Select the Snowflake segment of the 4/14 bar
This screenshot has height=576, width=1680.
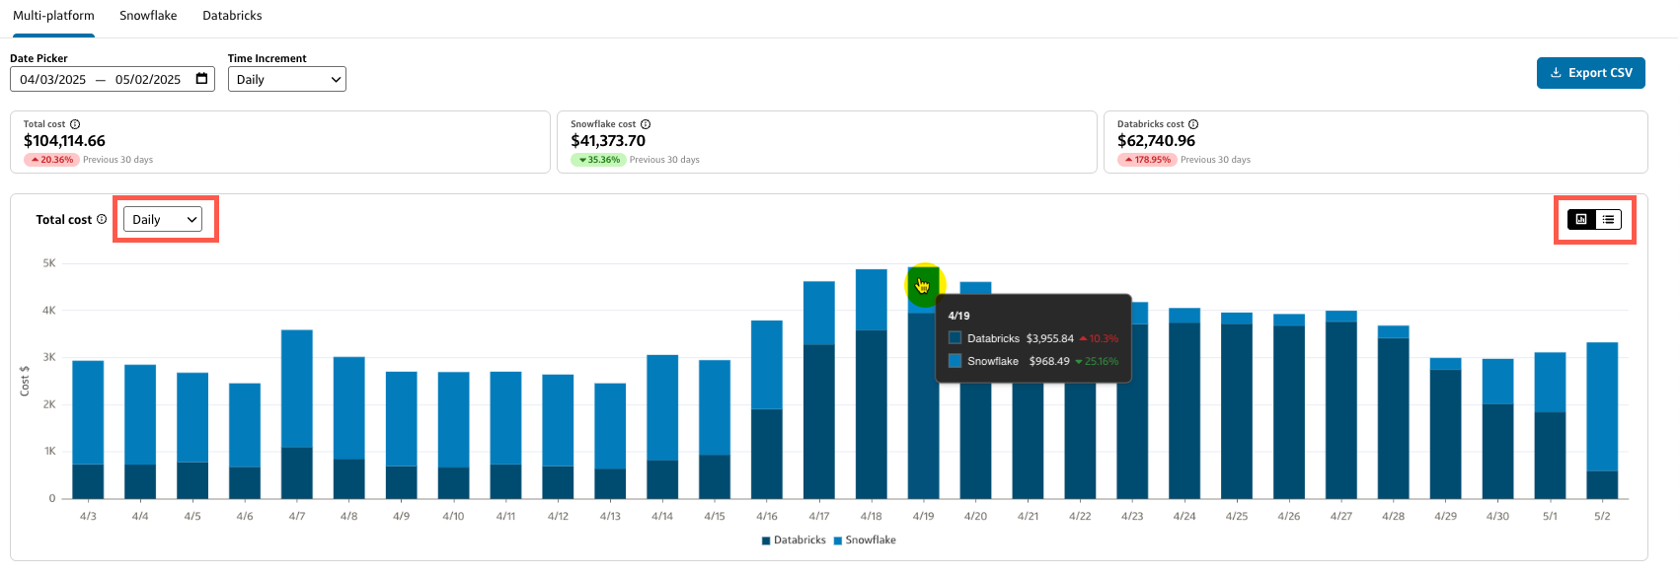(x=662, y=407)
